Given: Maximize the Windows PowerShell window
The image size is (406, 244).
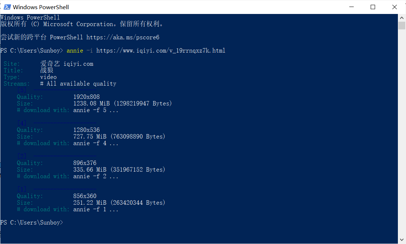Looking at the screenshot, I should [373, 7].
